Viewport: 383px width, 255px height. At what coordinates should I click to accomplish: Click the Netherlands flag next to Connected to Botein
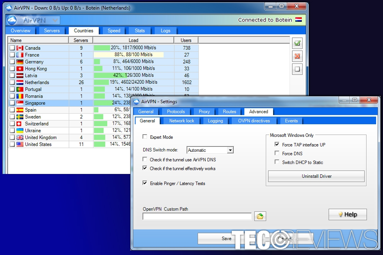(x=298, y=20)
